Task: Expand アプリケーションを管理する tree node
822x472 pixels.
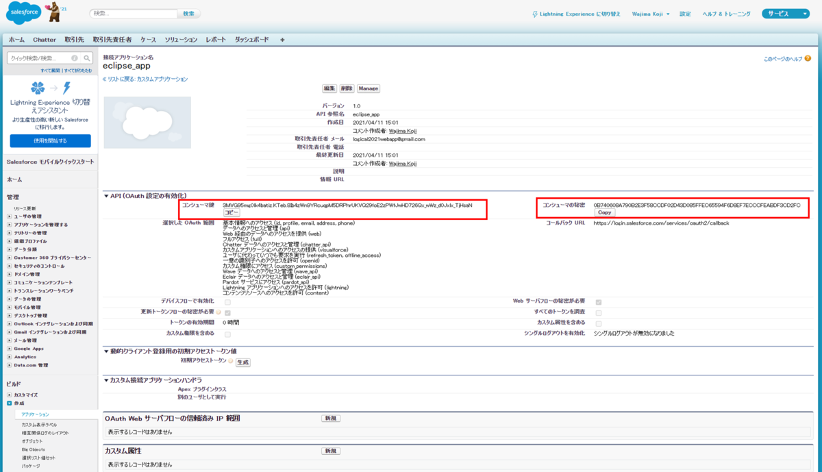Action: [10, 225]
